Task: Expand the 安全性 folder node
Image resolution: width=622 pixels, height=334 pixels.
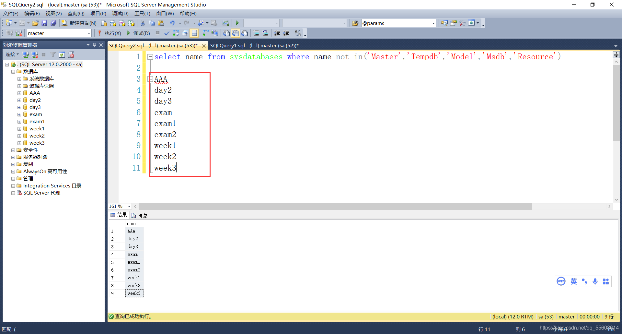Action: [x=13, y=150]
